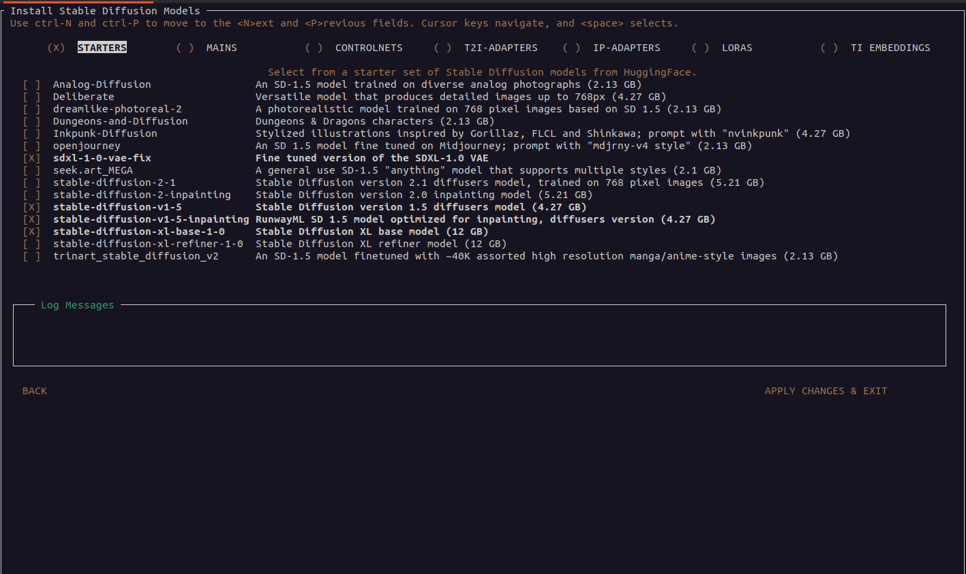Click the 'Versatile model that produces detailed images' description
Viewport: 966px width, 574px height.
point(461,97)
